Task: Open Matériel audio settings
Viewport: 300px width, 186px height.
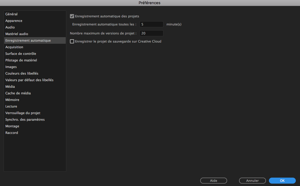Action: [x=35, y=34]
